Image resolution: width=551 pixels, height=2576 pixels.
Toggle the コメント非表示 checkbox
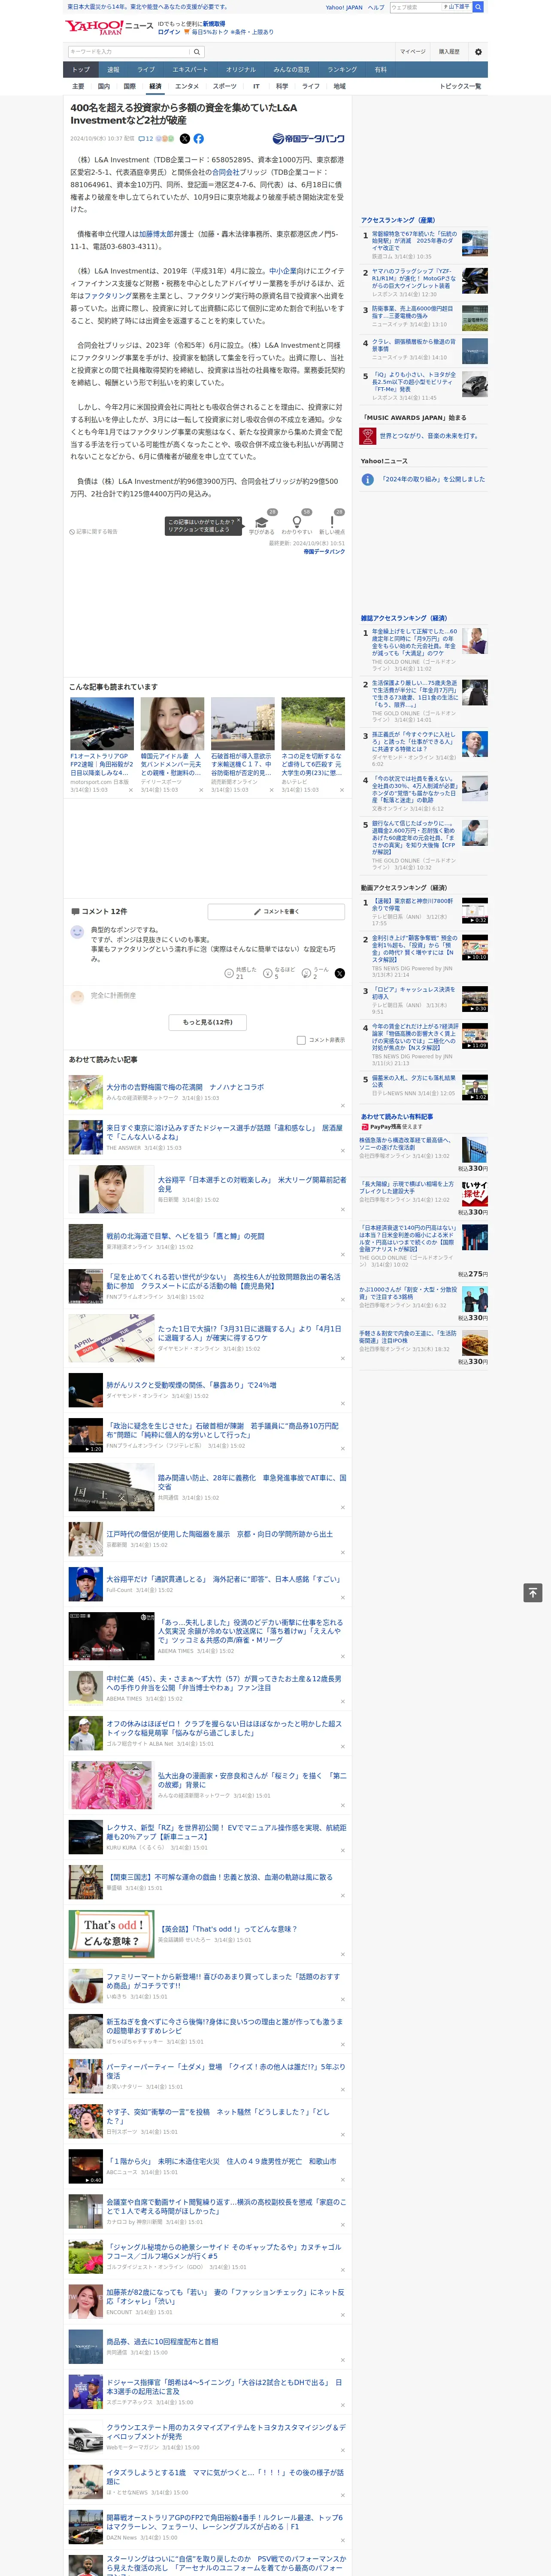pos(301,1040)
